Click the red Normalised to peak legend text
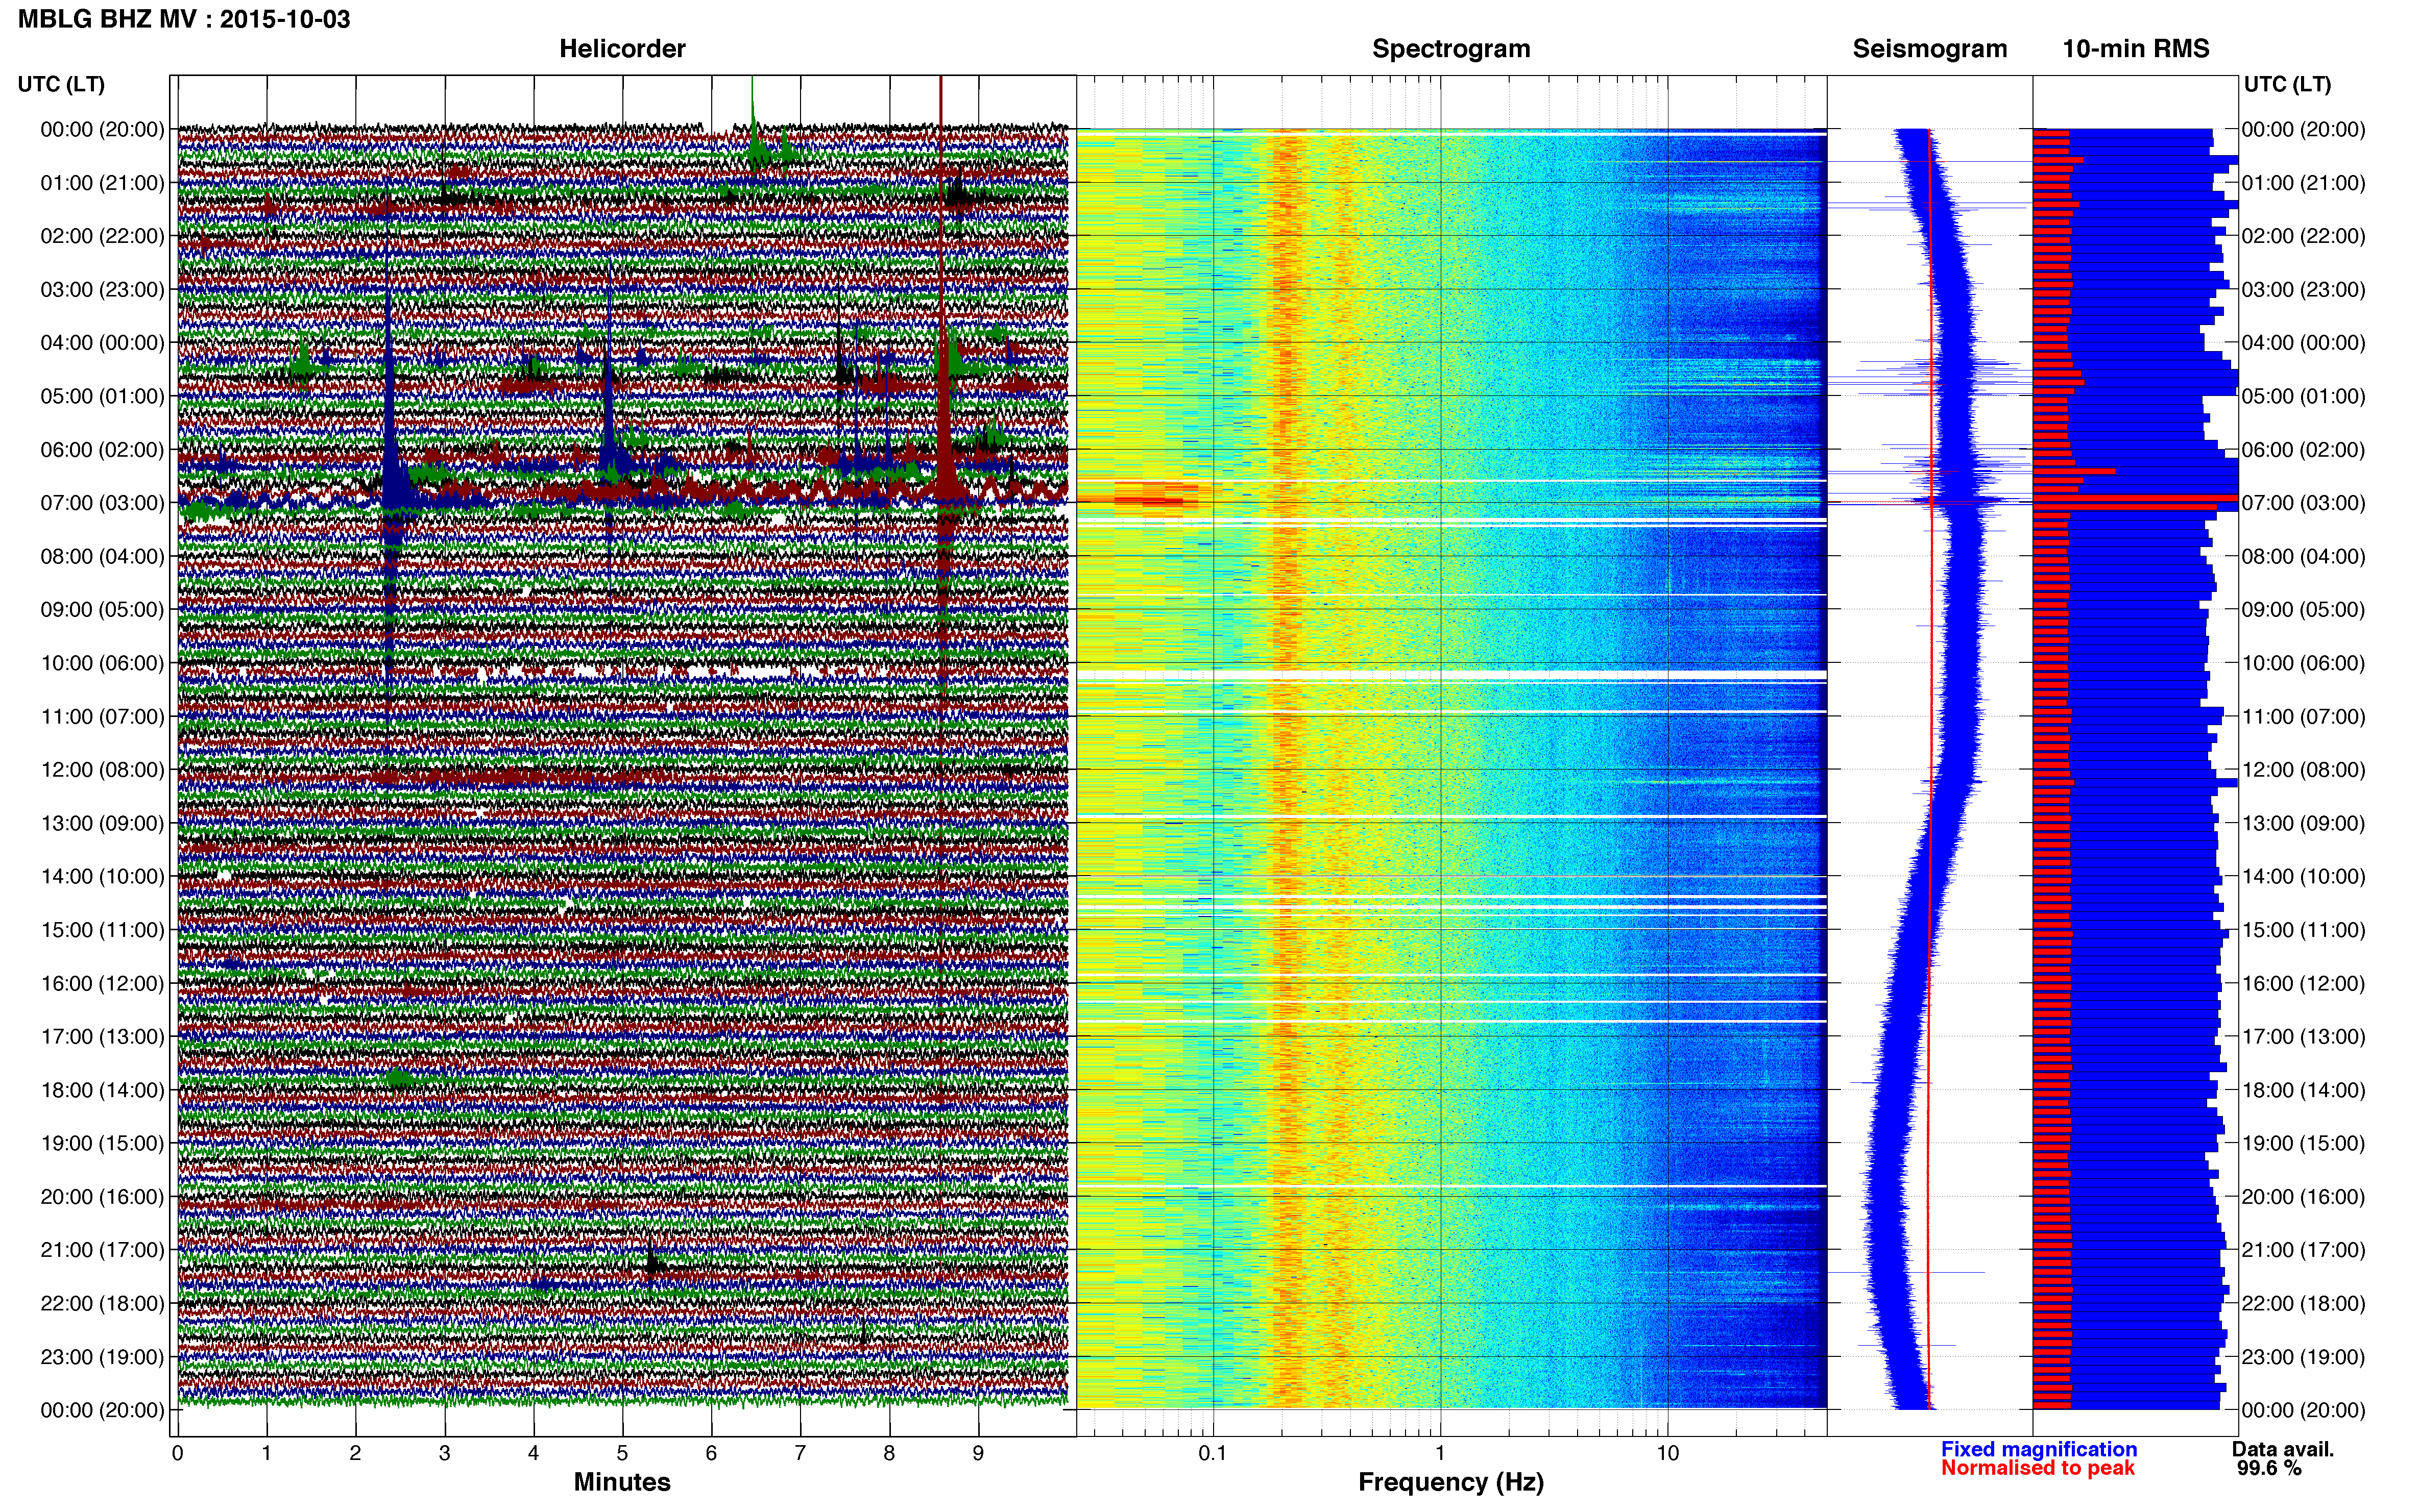Image resolution: width=2420 pixels, height=1512 pixels. [x=2038, y=1468]
